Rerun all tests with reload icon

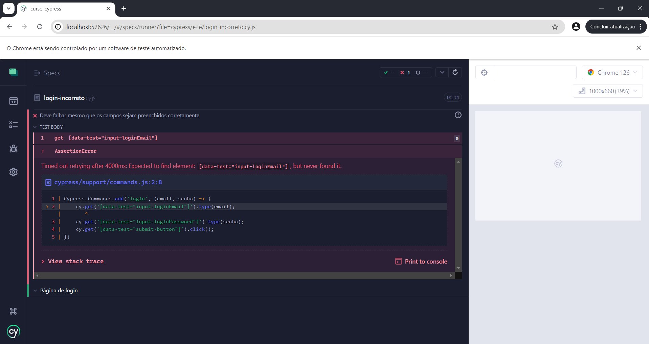[x=455, y=72]
